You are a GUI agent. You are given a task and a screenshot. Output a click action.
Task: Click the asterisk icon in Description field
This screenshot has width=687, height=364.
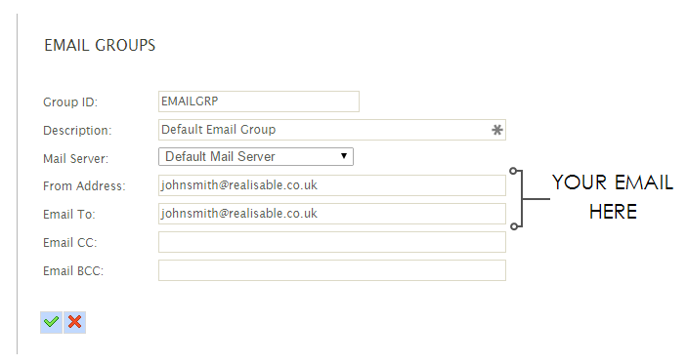tap(496, 130)
